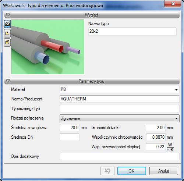Click the empty Typoszereg/Typ field
Viewport: 184px width, 181px height.
coord(120,109)
